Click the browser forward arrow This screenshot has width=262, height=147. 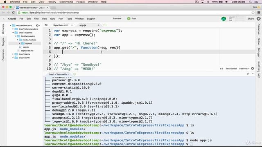pyautogui.click(x=8, y=13)
